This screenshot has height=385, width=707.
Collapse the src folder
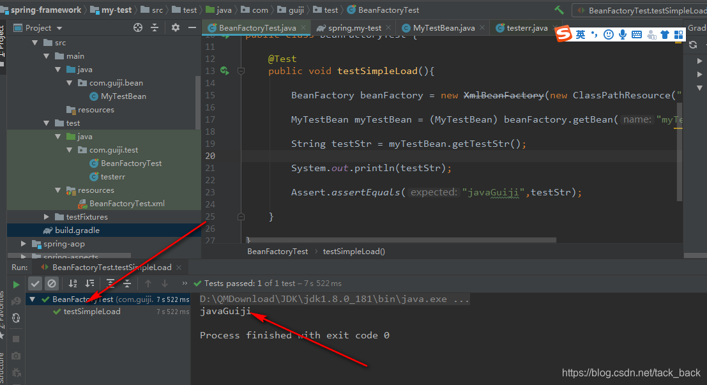(x=35, y=43)
